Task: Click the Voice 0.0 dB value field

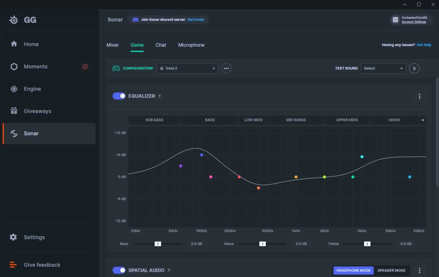Action: coord(301,244)
